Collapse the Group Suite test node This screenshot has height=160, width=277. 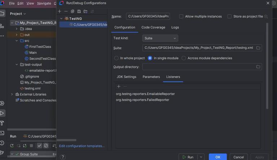click(x=12, y=154)
